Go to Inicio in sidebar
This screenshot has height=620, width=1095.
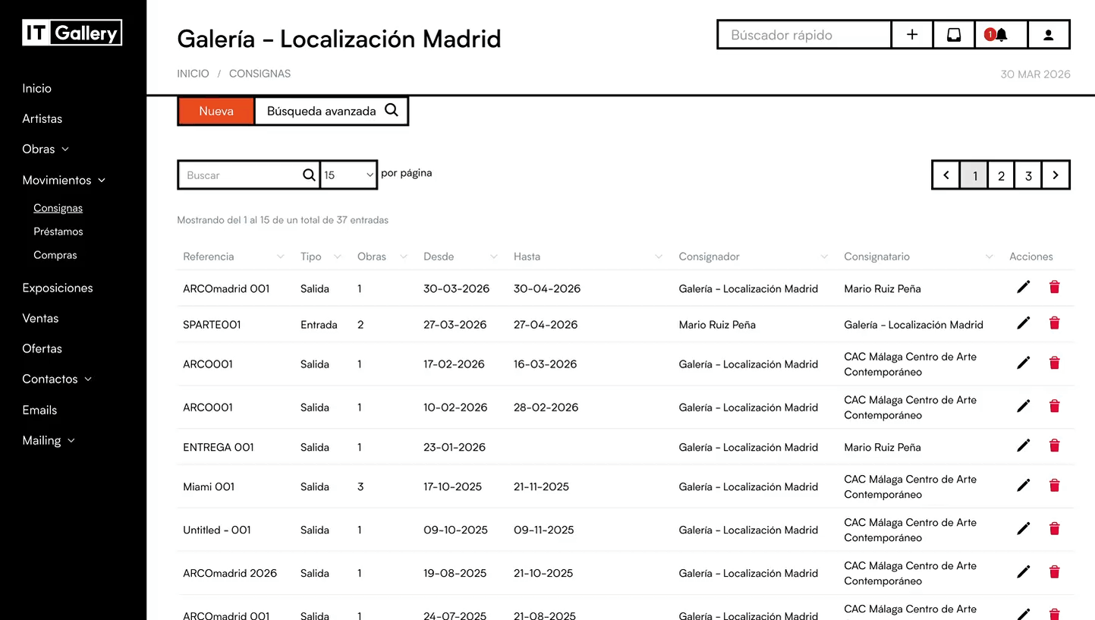coord(36,88)
